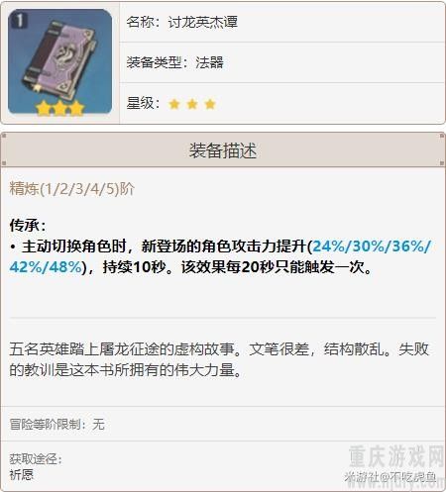The height and width of the screenshot is (492, 446).
Task: Click the 冒险等阶限制 row
Action: 223,424
